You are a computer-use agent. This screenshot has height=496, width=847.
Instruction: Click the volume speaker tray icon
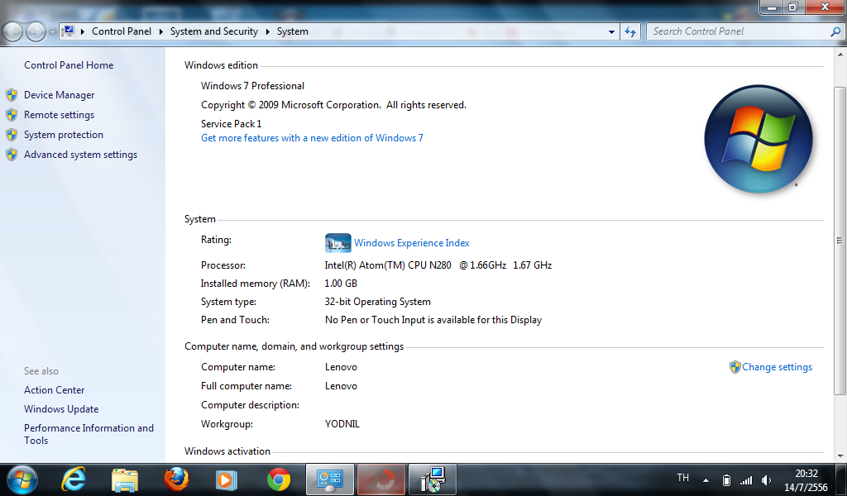point(766,479)
